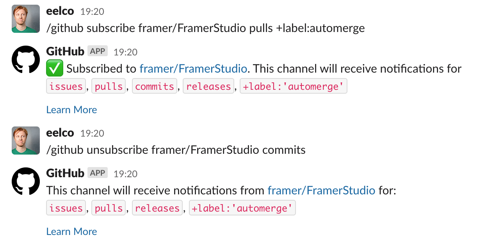Screen dimensions: 495x242
Task: Open framer/FramerStudio link in the notifications-from message
Action: pos(321,191)
